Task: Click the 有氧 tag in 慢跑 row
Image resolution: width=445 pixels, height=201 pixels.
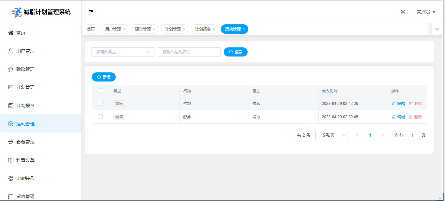Action: [x=119, y=104]
